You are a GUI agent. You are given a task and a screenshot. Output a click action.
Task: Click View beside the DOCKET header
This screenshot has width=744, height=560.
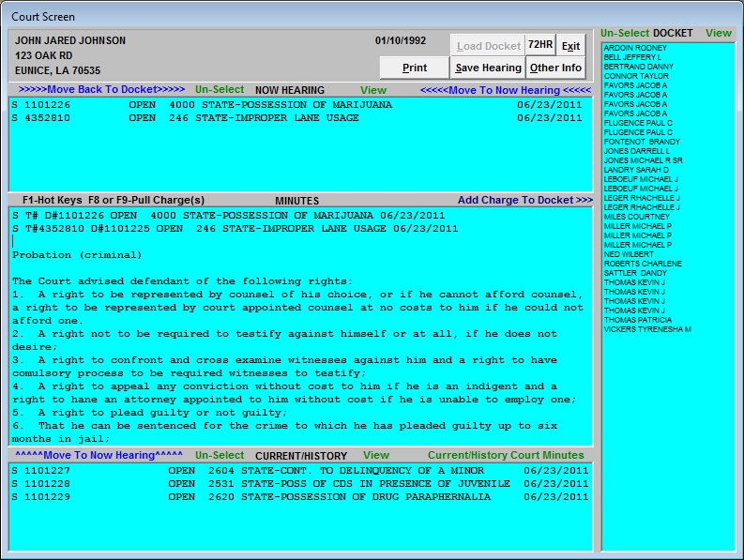[718, 33]
